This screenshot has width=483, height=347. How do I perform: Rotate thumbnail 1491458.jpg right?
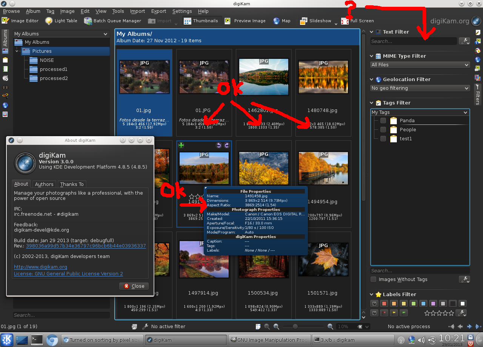(x=226, y=145)
